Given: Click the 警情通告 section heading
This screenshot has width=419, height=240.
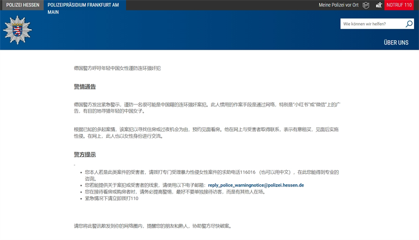Looking at the screenshot, I should 85,87.
